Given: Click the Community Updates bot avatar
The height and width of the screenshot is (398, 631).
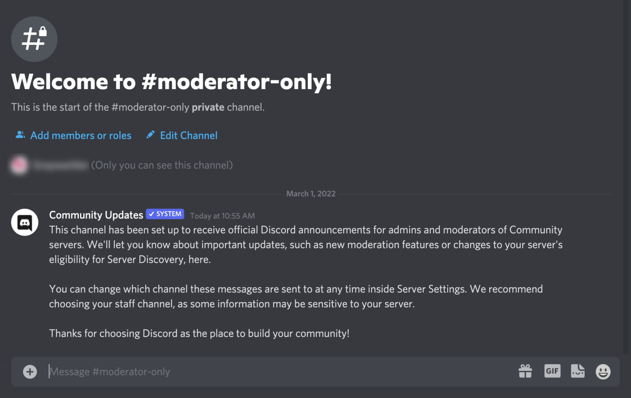Looking at the screenshot, I should (x=25, y=222).
